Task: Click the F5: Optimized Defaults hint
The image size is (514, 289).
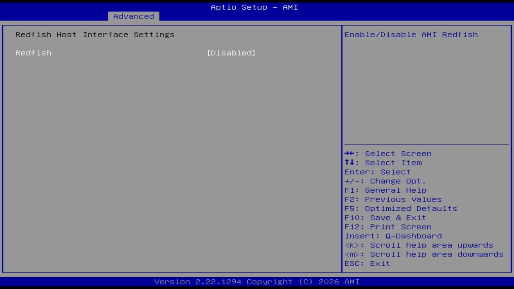Action: [x=400, y=208]
